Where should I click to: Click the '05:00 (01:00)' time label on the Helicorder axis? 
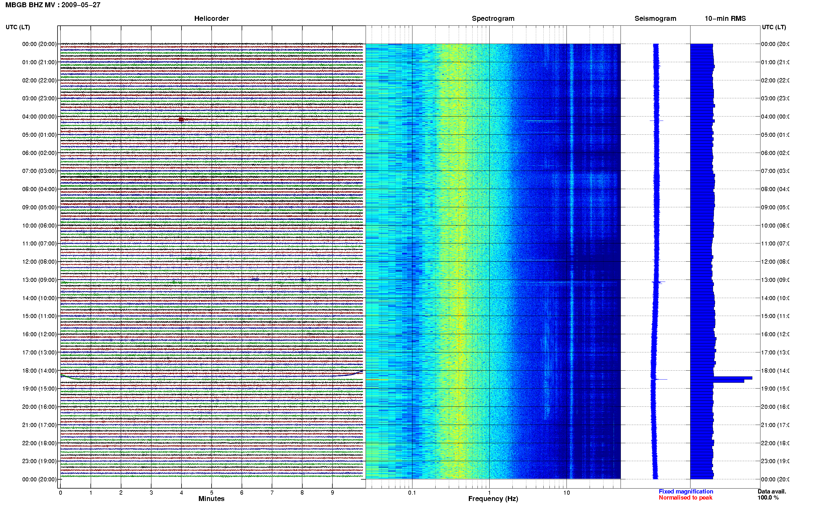coord(39,135)
